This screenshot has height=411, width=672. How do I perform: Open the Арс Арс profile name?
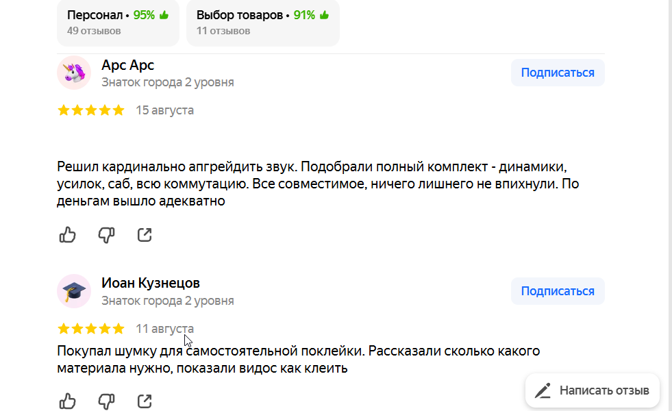(127, 65)
